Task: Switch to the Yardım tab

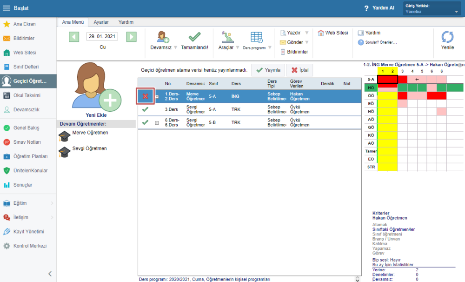Action: [x=126, y=22]
